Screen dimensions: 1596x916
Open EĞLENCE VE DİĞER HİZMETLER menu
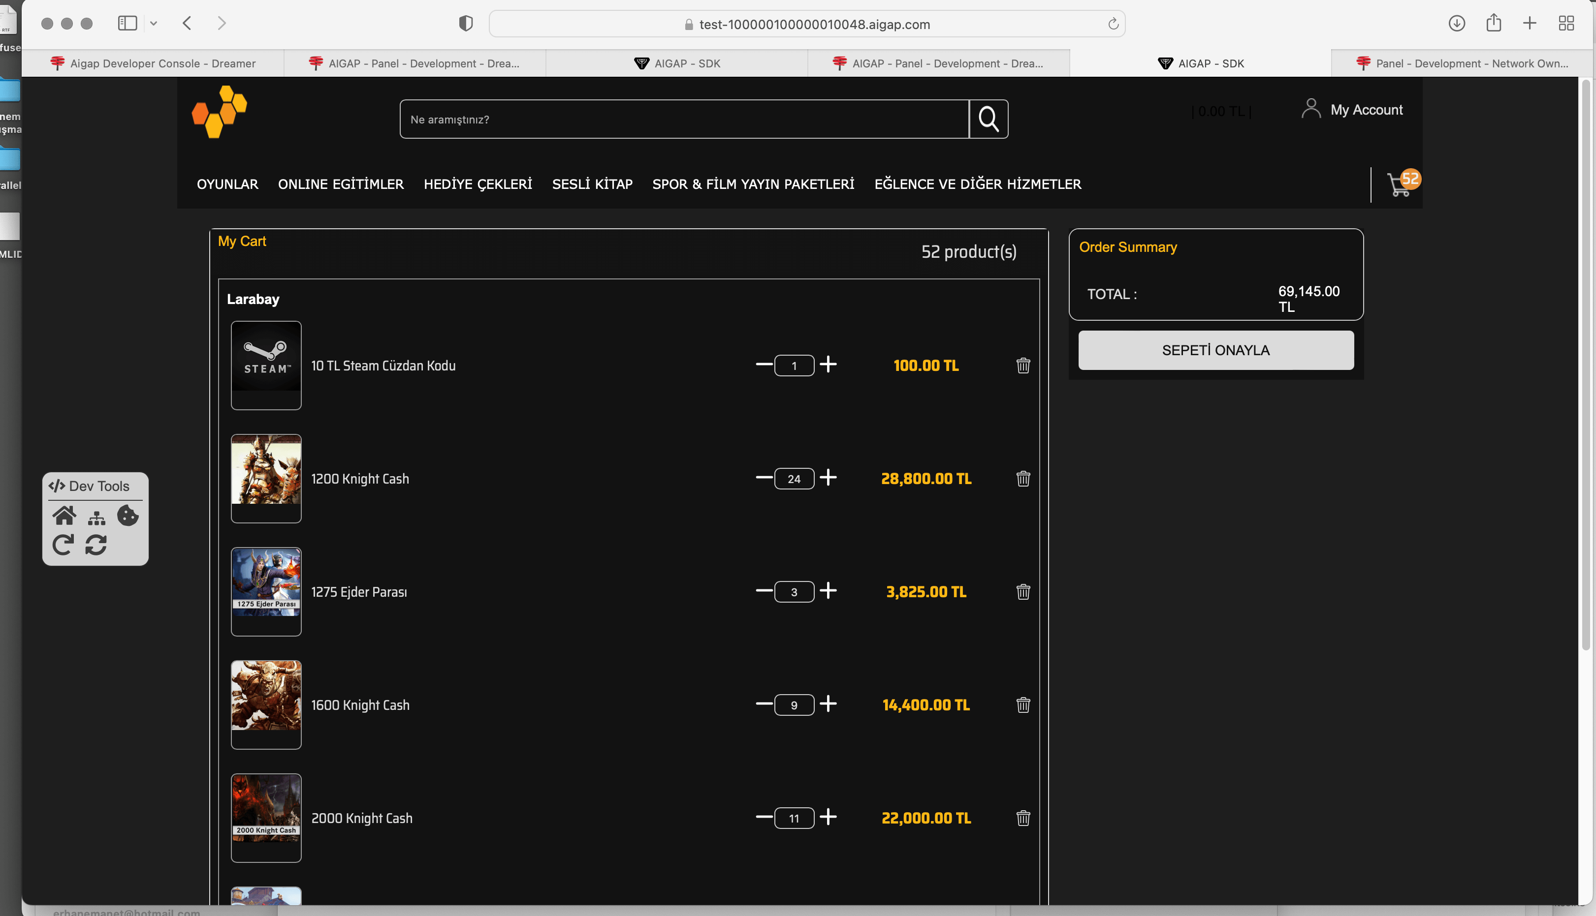[x=977, y=184]
